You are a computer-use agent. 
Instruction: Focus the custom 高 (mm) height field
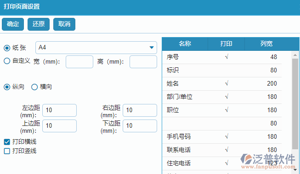143,62
